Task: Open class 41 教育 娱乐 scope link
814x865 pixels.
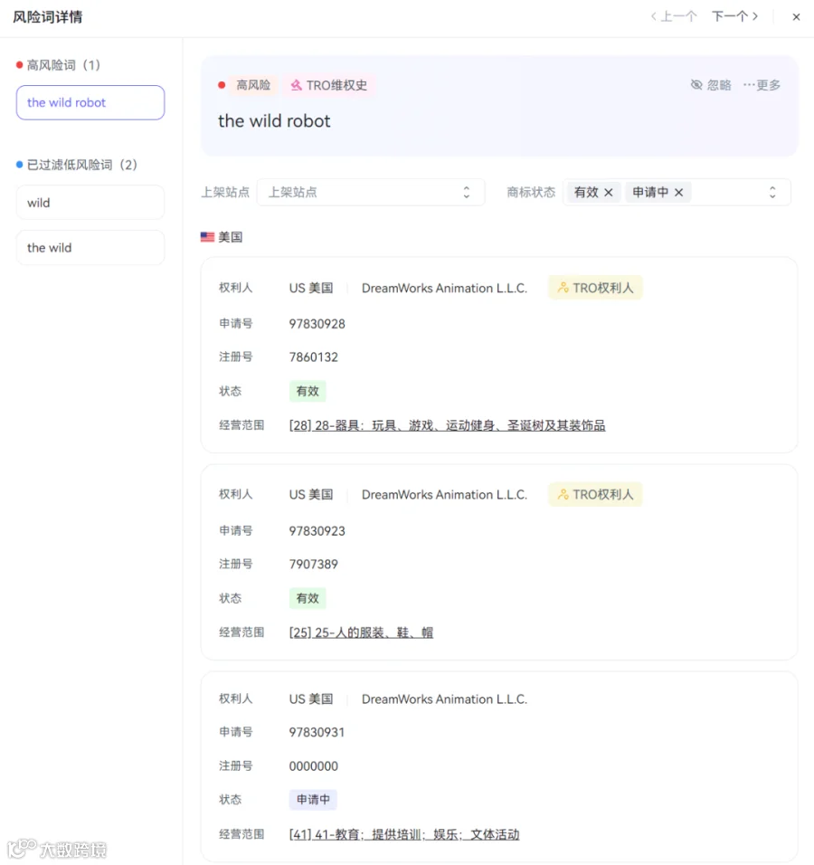Action: pyautogui.click(x=404, y=834)
